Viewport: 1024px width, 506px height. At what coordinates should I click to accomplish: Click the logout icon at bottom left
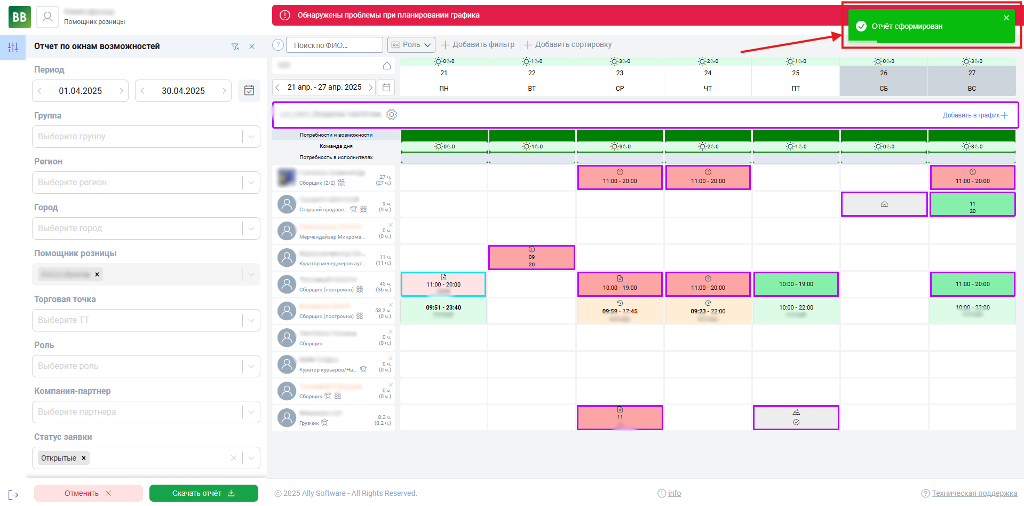tap(13, 495)
